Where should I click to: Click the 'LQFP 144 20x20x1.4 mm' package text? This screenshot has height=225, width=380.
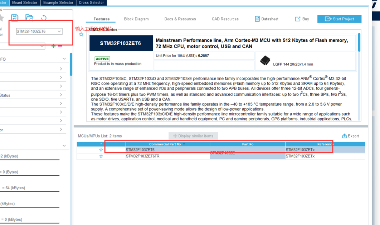293,64
